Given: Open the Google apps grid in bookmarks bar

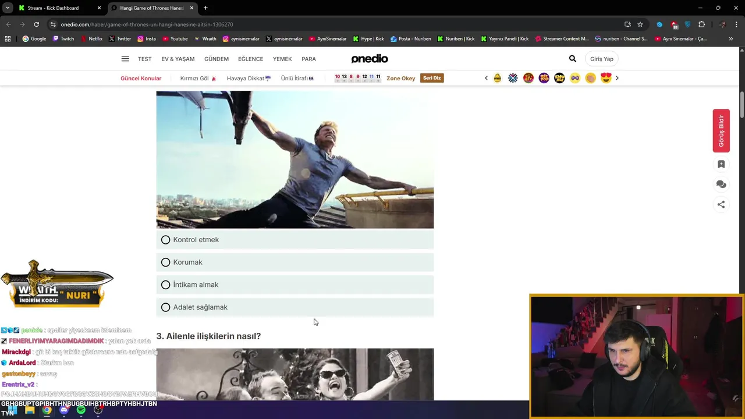Looking at the screenshot, I should [8, 39].
